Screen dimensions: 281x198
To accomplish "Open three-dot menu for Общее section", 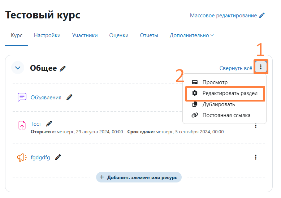I will click(261, 67).
